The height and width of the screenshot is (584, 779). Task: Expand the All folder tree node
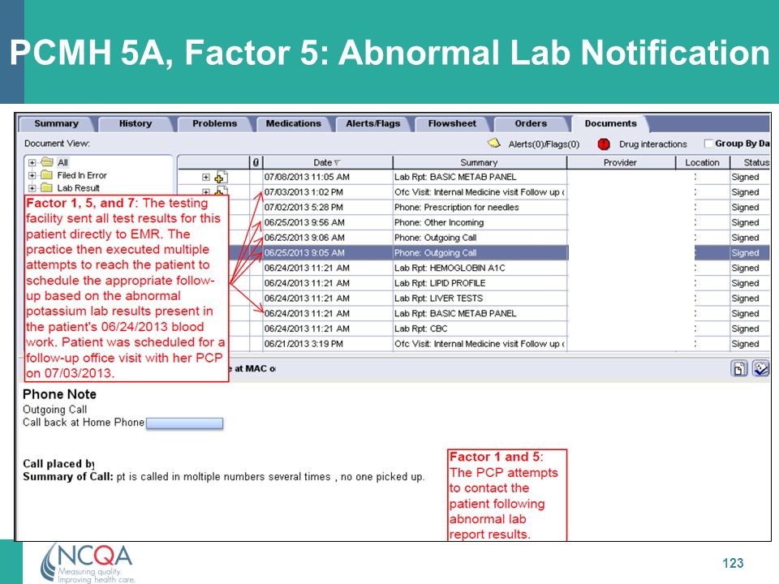(x=32, y=162)
